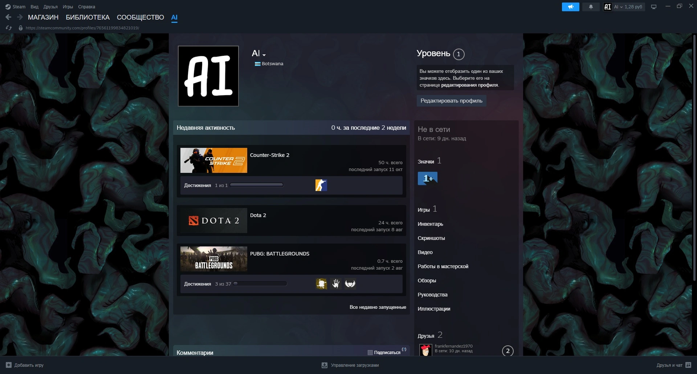This screenshot has width=697, height=374.
Task: Expand the account menu showing 1,28 руб
Action: [x=624, y=7]
